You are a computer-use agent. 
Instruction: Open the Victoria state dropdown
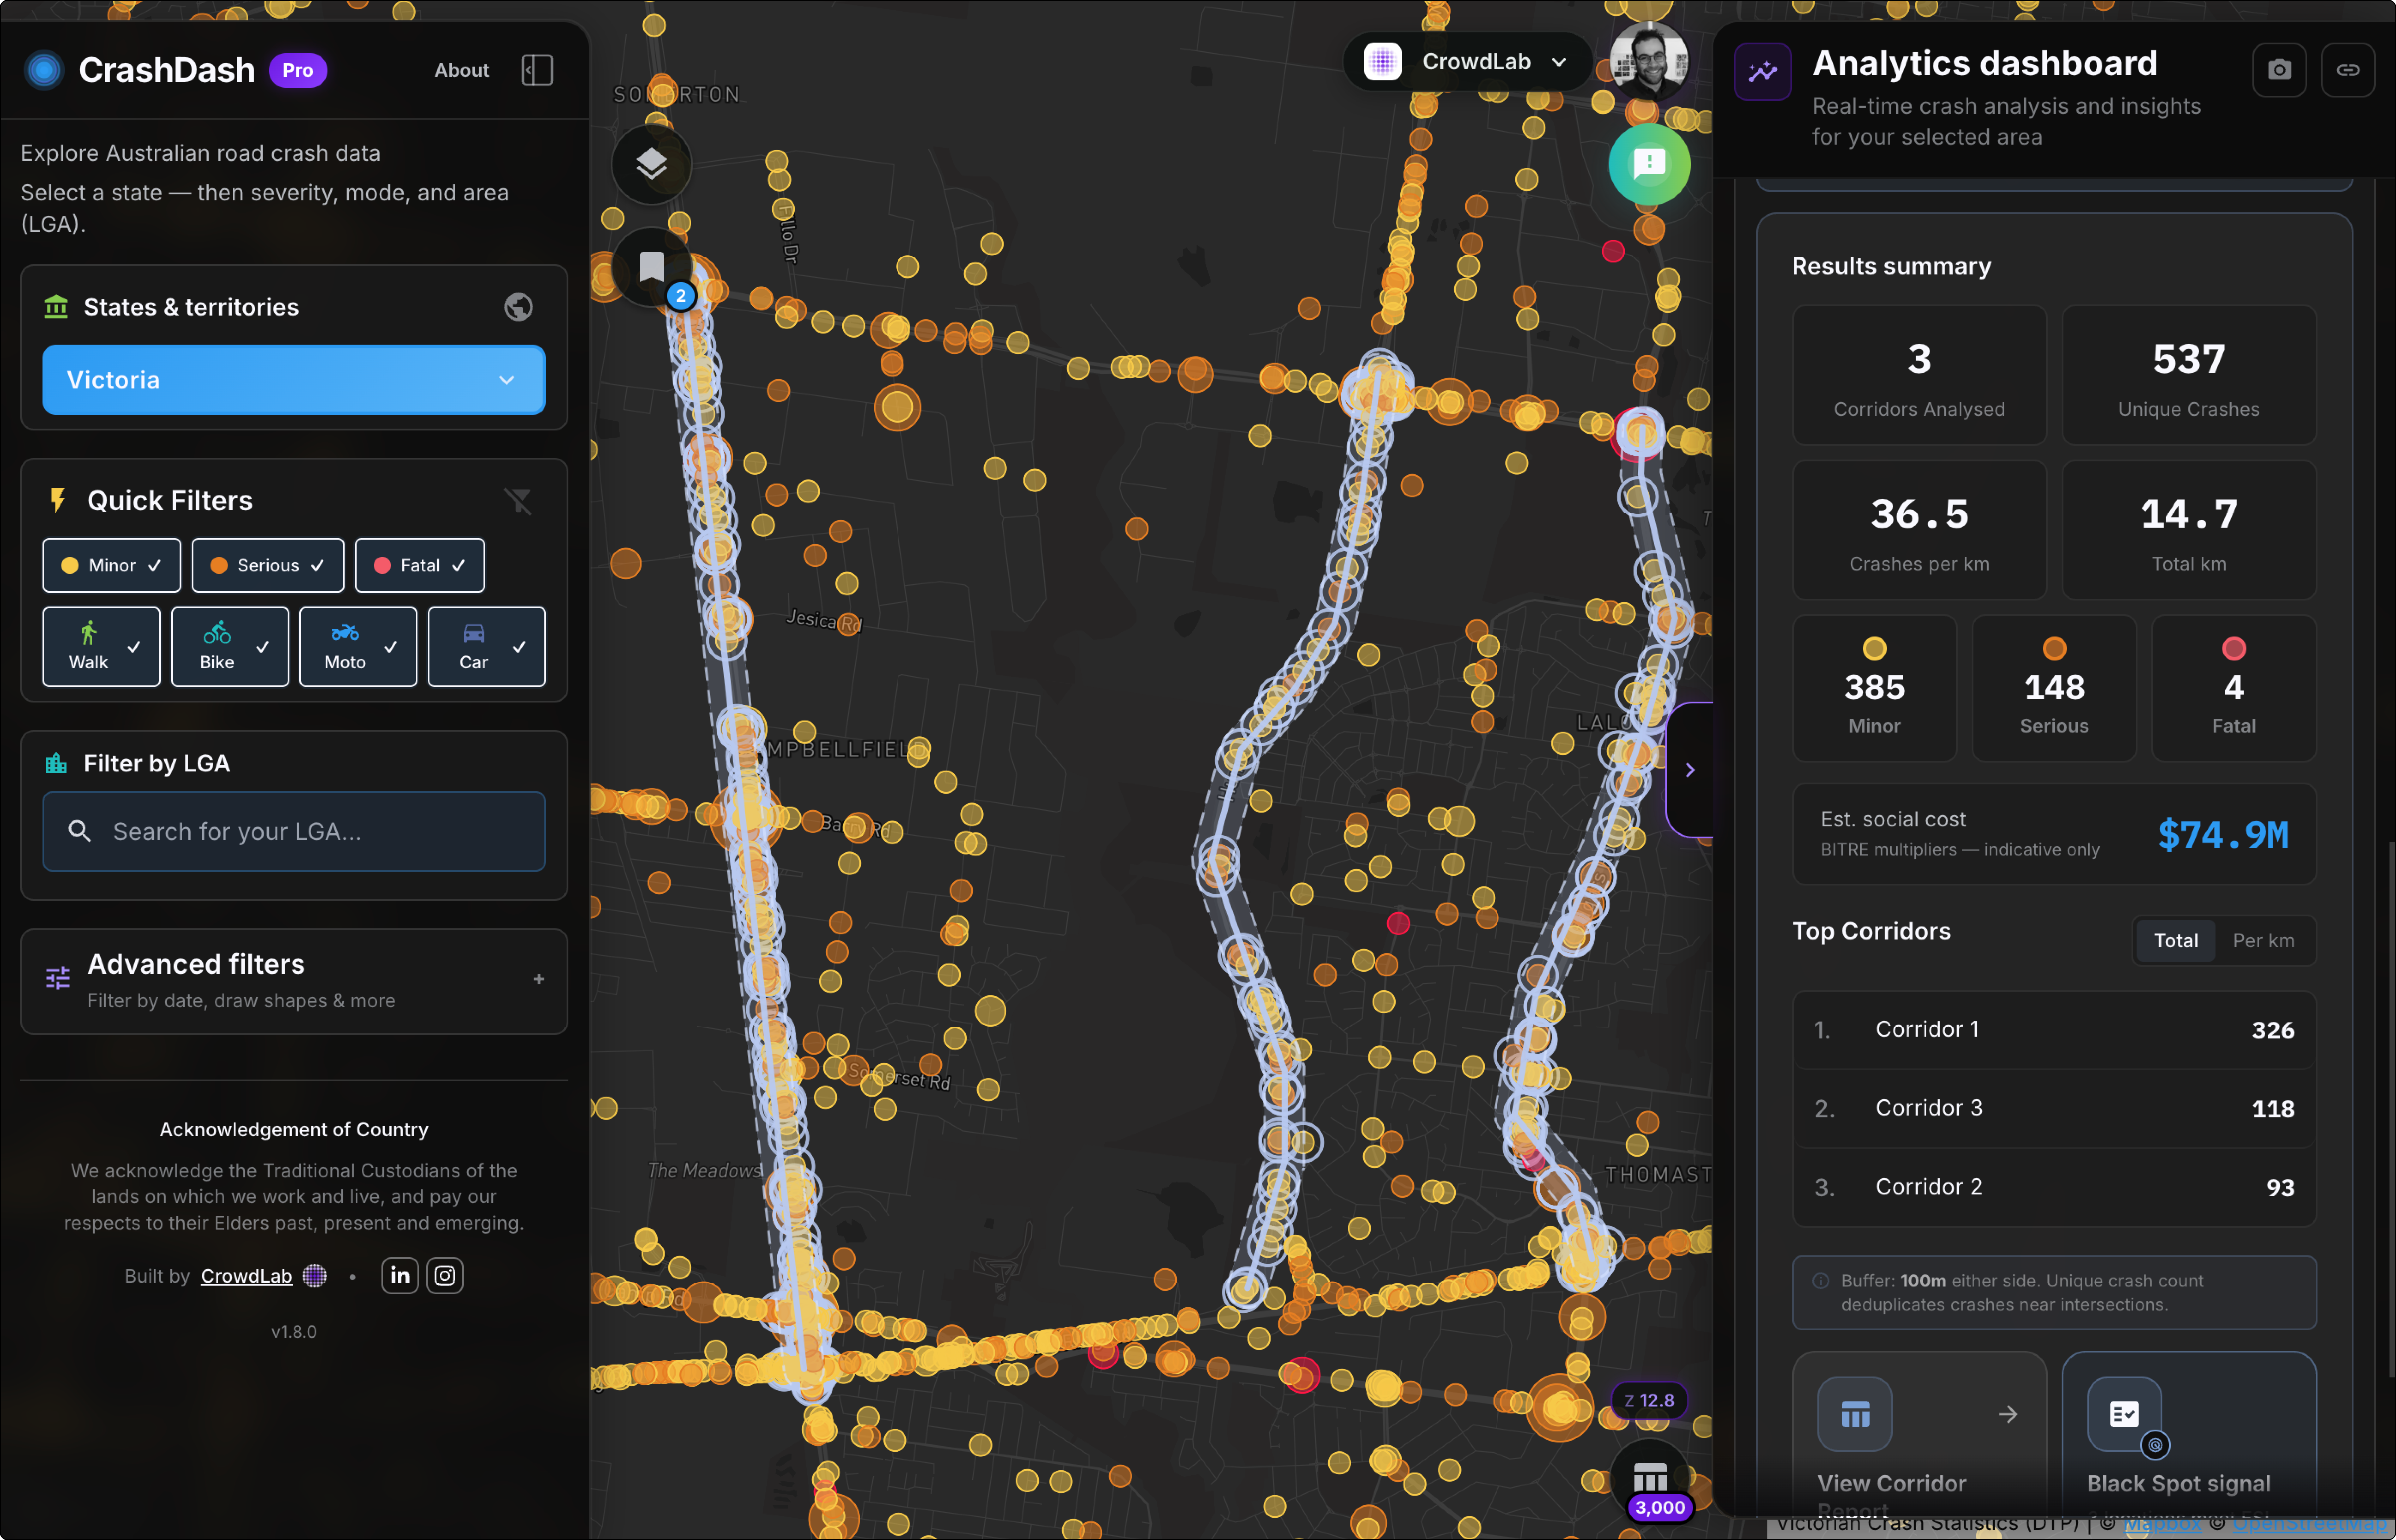(x=294, y=380)
